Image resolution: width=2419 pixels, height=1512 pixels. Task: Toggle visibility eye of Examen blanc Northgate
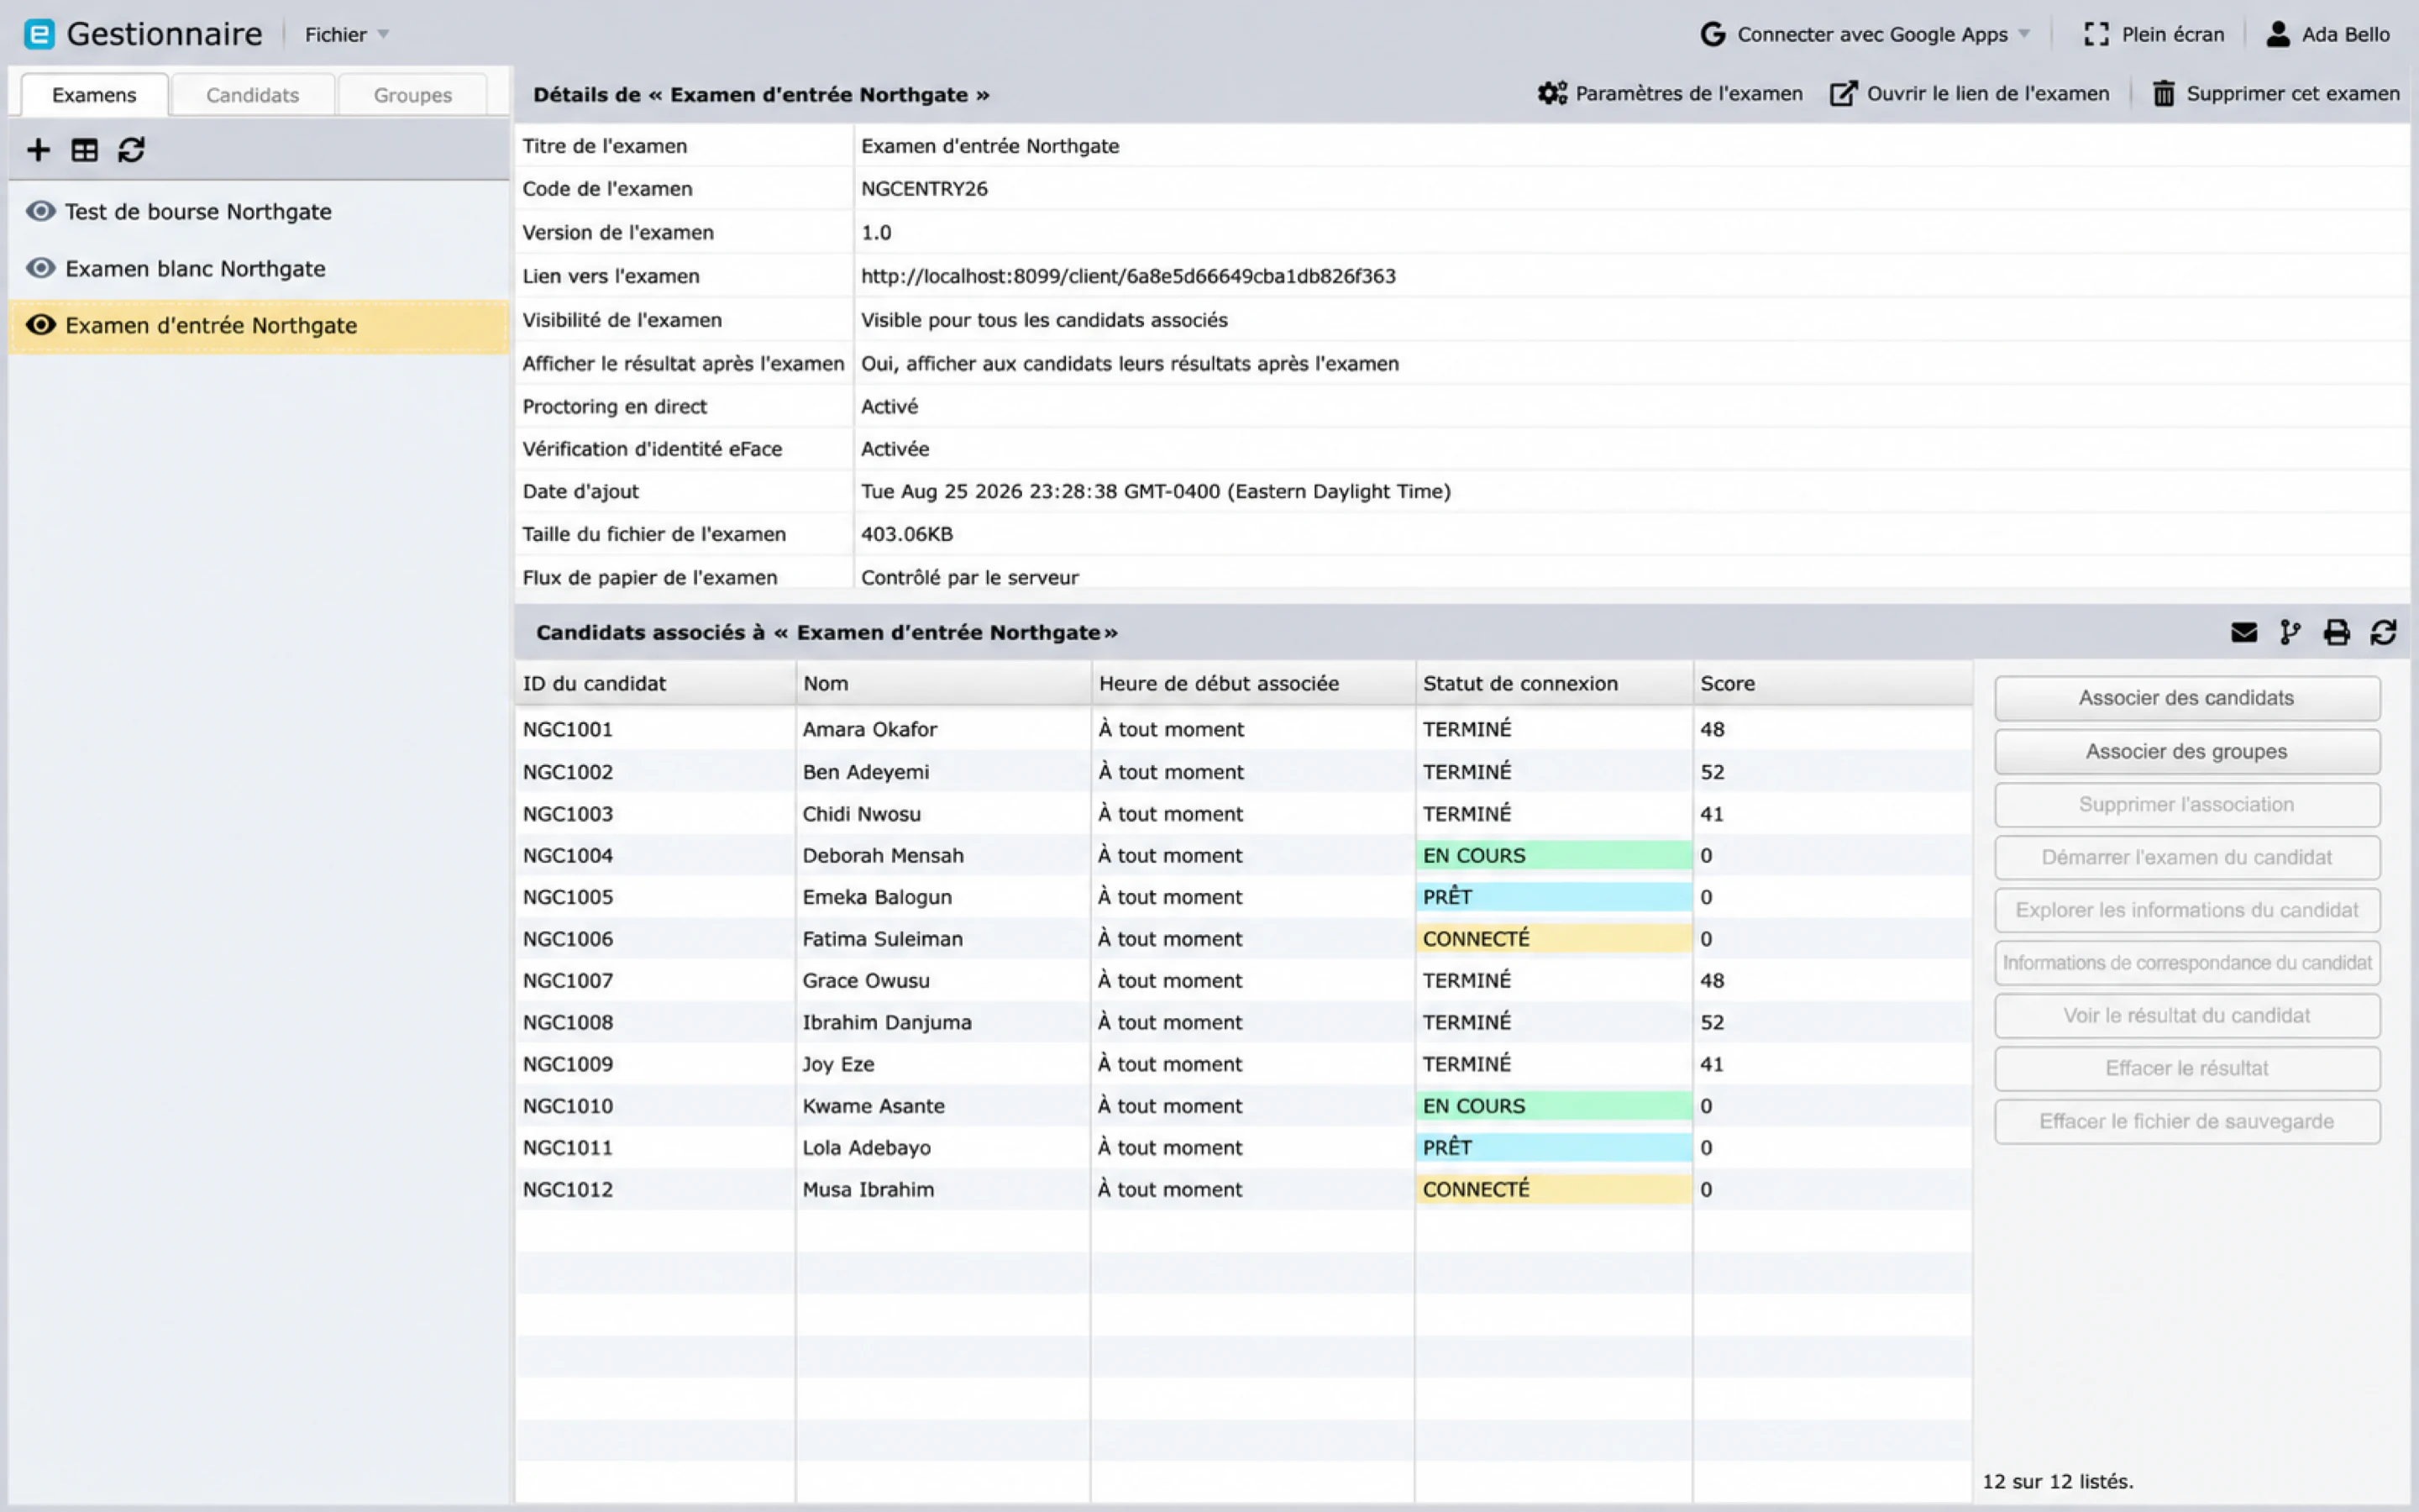point(41,268)
